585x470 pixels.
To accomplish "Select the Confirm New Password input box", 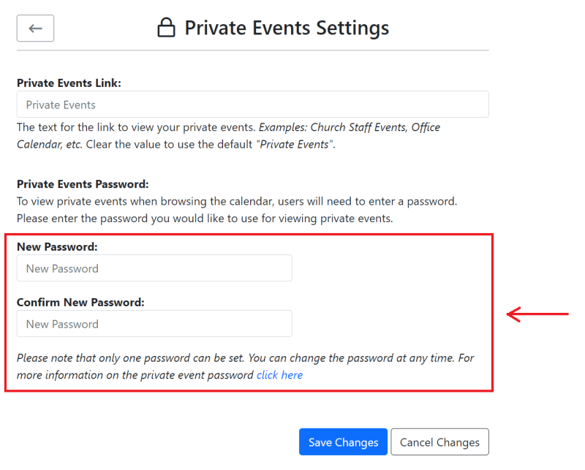I will point(154,324).
